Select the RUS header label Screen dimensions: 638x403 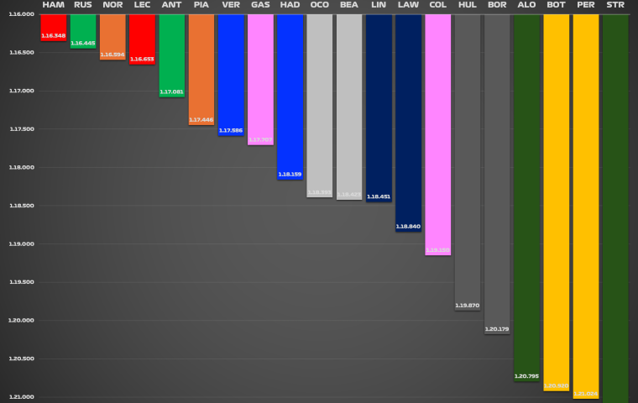tap(83, 5)
